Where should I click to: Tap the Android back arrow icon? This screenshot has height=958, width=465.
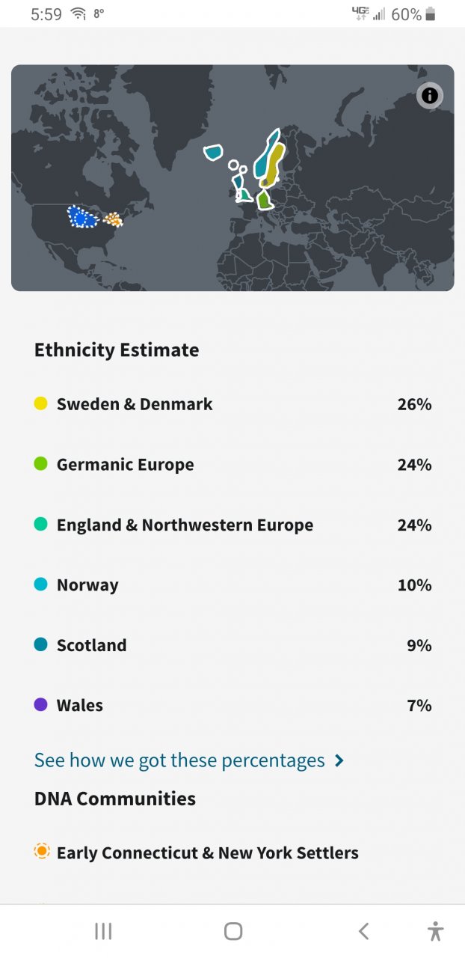(363, 931)
